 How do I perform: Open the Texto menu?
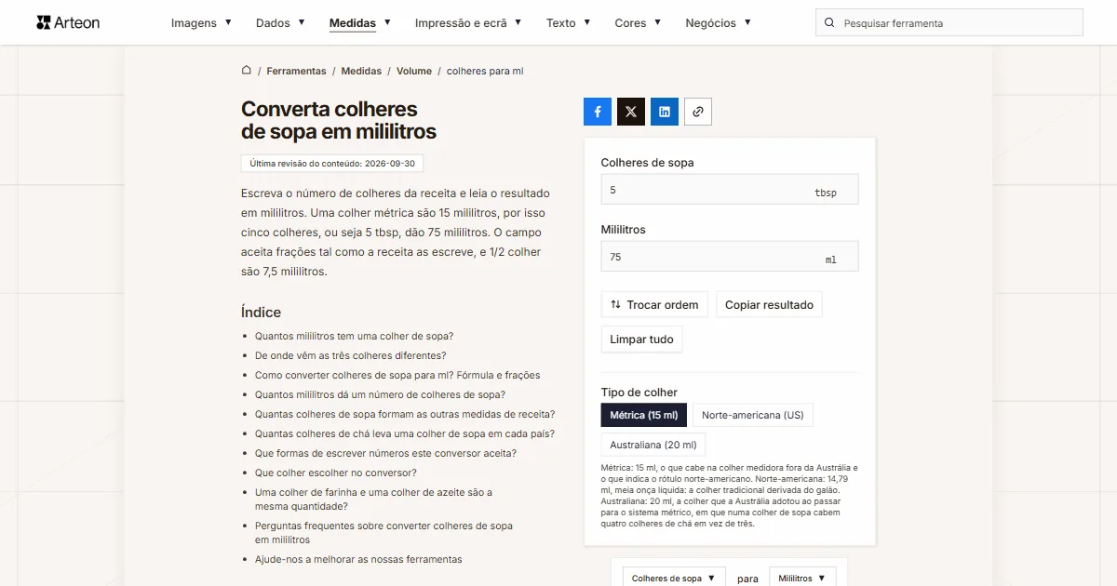coord(568,23)
